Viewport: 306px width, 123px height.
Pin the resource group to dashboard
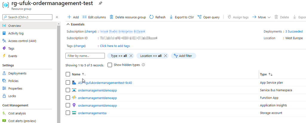pos(100,3)
